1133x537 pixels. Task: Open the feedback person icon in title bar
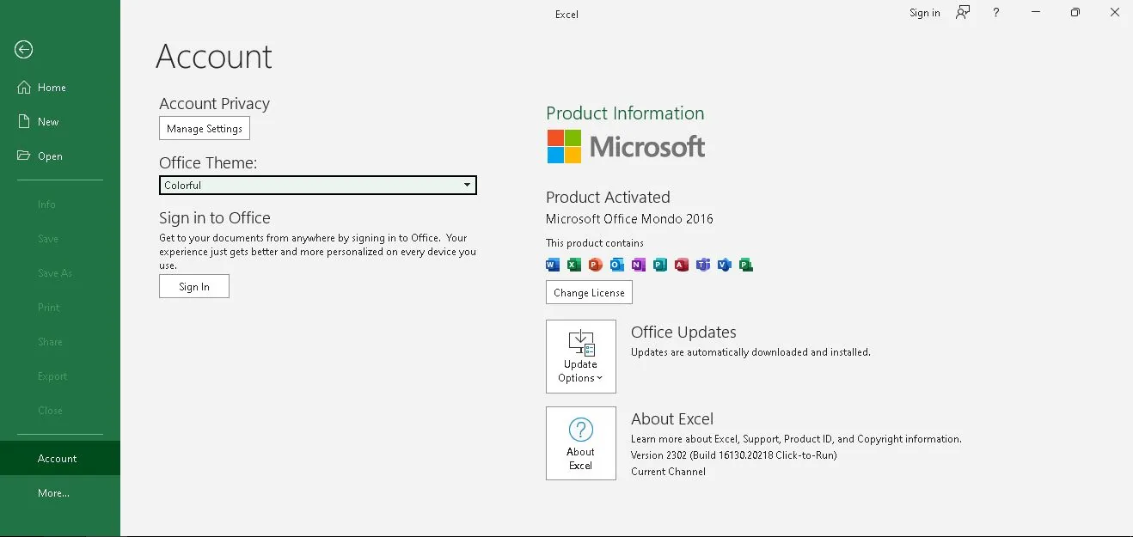(x=963, y=13)
